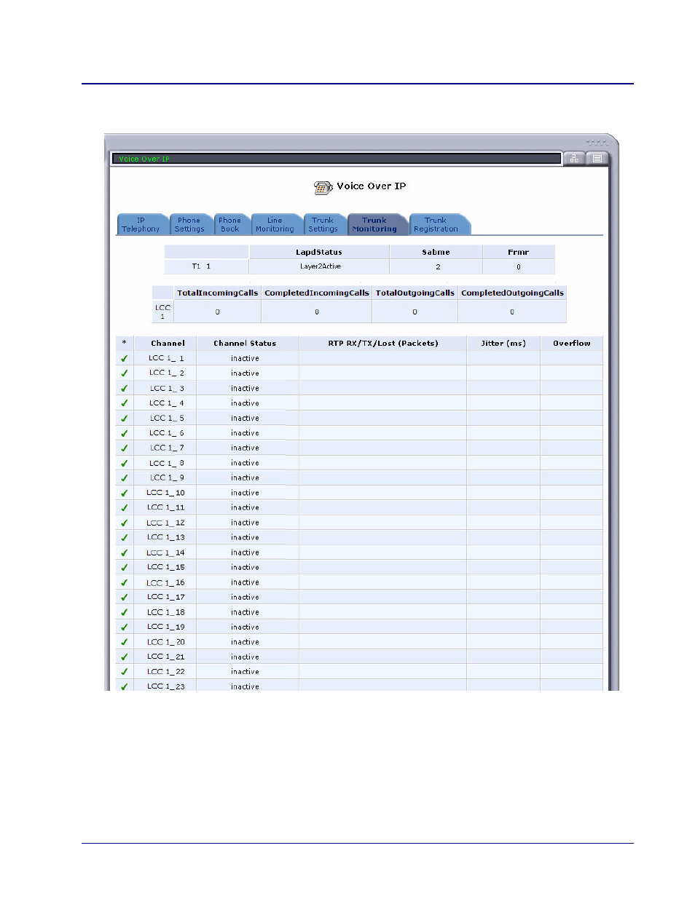Click the green check mark for LCC 1_18
The width and height of the screenshot is (695, 899).
click(124, 612)
